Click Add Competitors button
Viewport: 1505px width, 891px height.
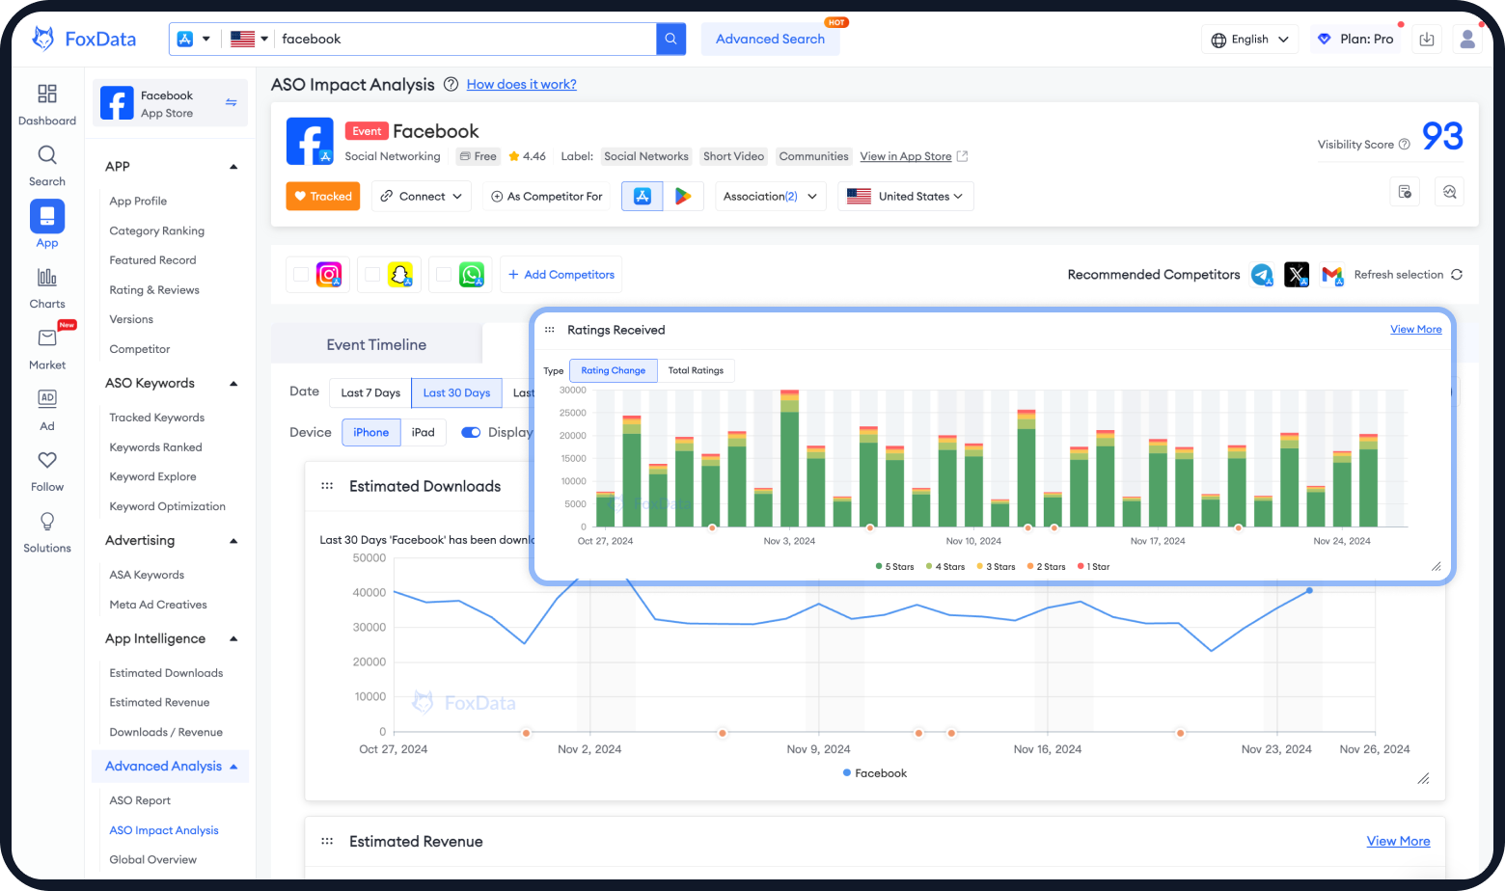pos(561,275)
